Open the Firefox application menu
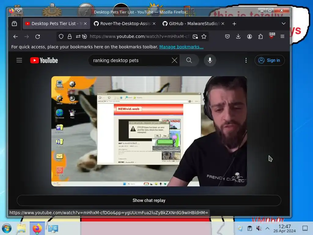The width and height of the screenshot is (313, 235). [282, 36]
